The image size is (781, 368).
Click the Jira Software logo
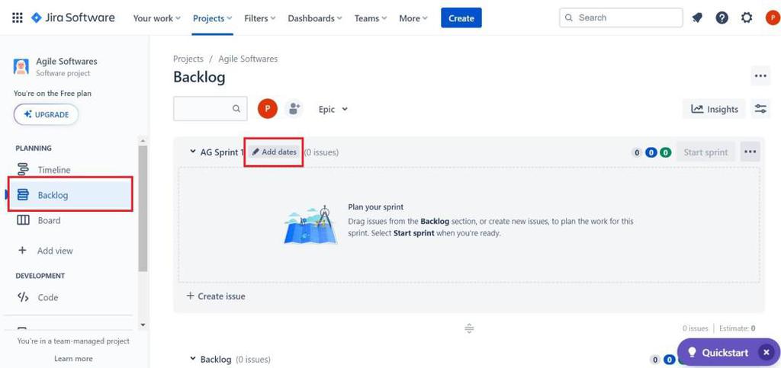tap(72, 18)
